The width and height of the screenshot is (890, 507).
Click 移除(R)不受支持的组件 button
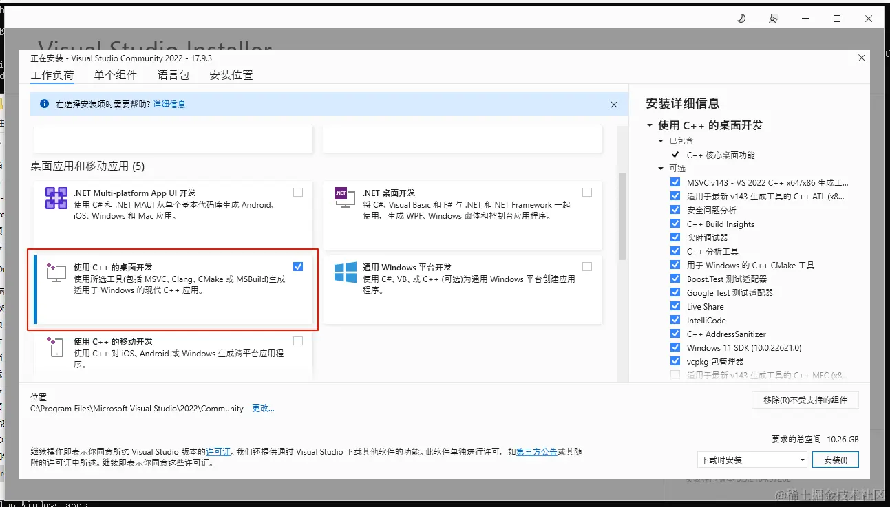coord(805,400)
